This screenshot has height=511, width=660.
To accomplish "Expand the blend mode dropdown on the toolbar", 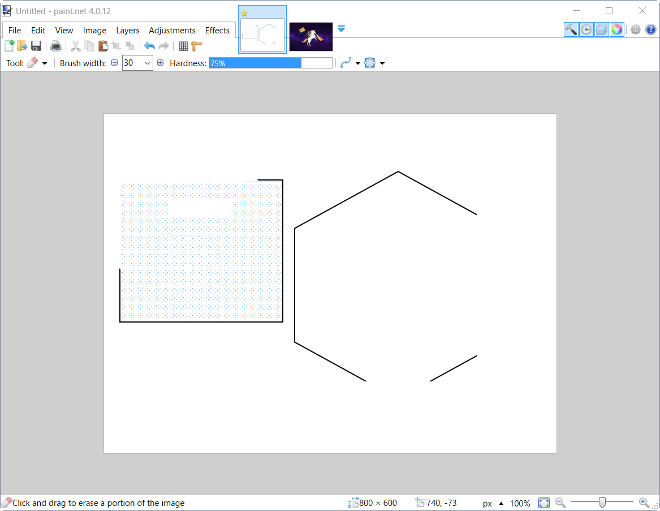I will click(382, 63).
